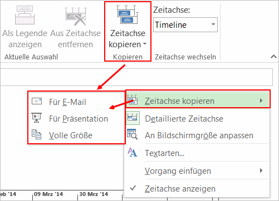Click the Aus Zeitachse entfernen icon
Viewport: 279px width, 201px height.
tap(76, 17)
